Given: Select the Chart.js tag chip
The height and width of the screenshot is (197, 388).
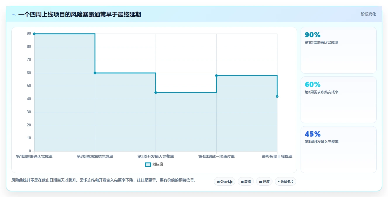Looking at the screenshot, I should click(225, 182).
